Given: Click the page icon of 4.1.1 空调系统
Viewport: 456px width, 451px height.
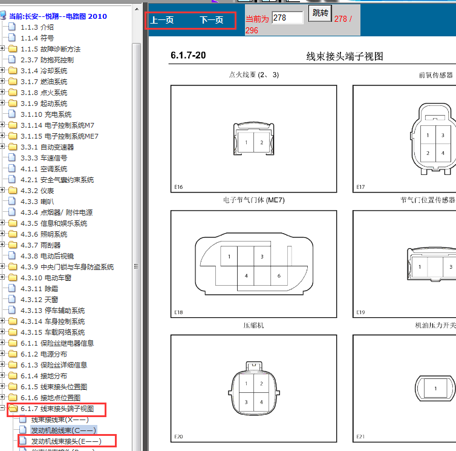Looking at the screenshot, I should coord(12,168).
